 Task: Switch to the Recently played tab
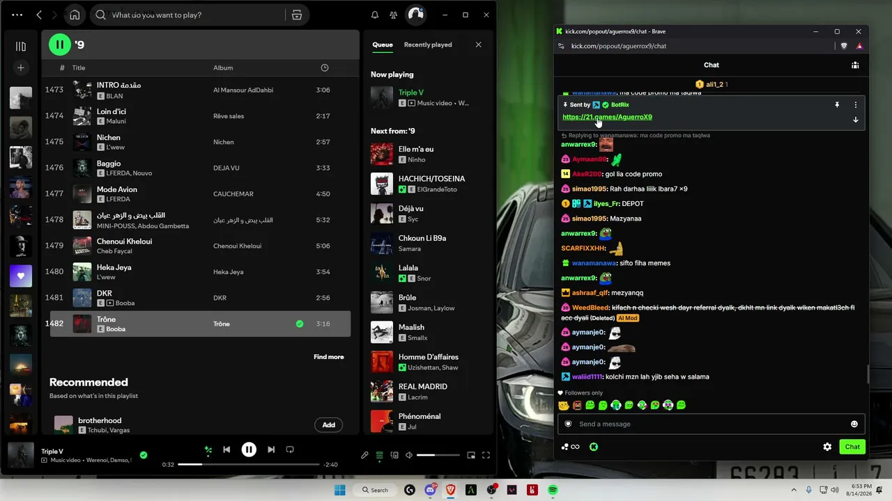click(428, 45)
